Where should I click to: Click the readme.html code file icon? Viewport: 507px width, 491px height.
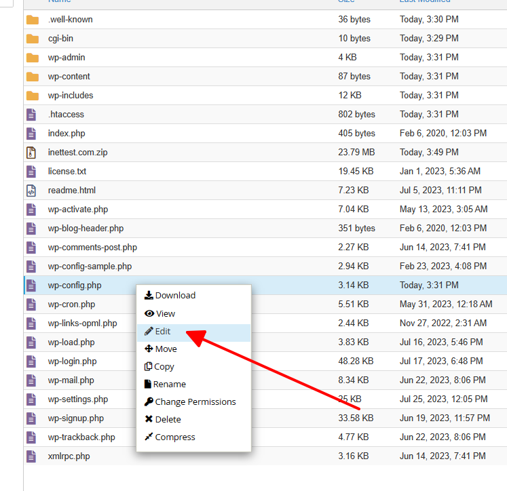click(x=31, y=191)
